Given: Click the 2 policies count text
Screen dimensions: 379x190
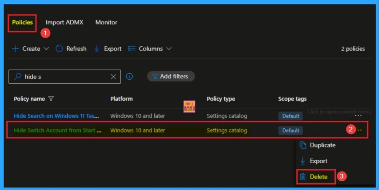Looking at the screenshot, I should (353, 49).
